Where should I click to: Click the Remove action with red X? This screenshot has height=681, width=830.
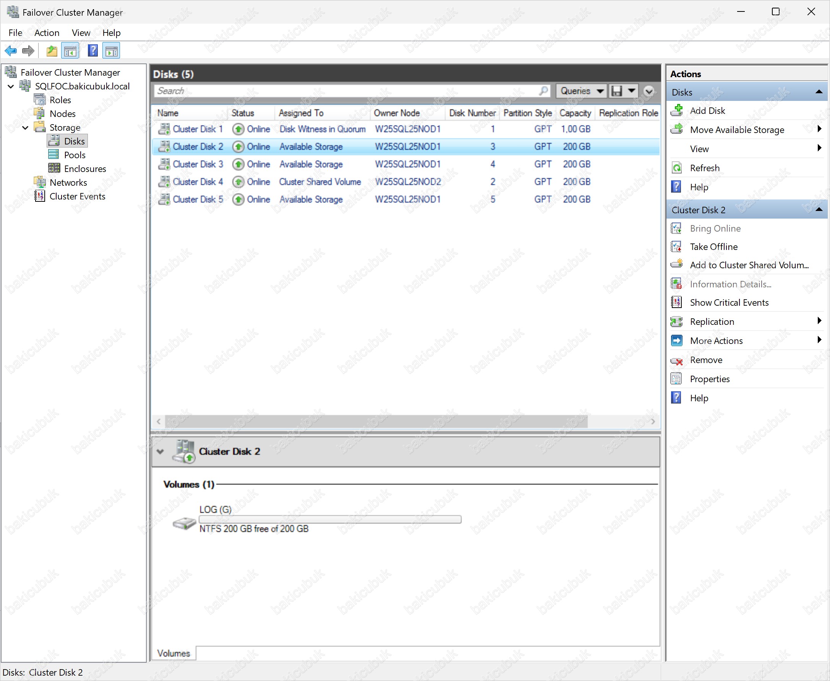coord(706,360)
